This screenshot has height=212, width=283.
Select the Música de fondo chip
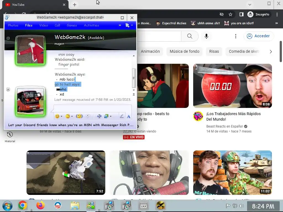[184, 51]
